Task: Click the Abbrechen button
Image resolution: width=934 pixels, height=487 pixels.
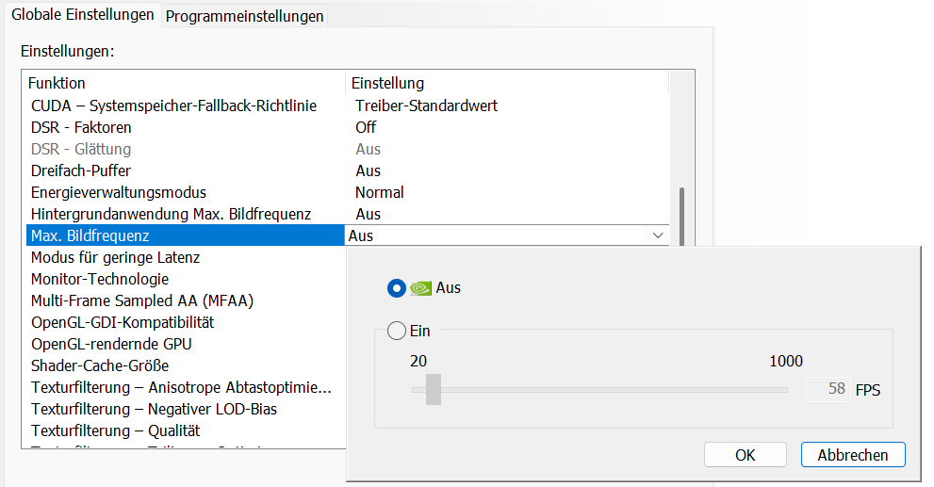Action: tap(852, 455)
